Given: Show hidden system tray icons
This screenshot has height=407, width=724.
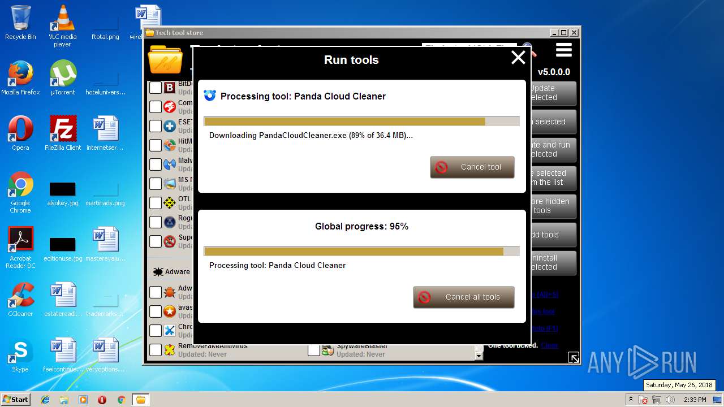Looking at the screenshot, I should click(631, 399).
